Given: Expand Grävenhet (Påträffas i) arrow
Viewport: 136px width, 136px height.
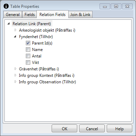Looking at the screenshot, I should click(16, 69).
